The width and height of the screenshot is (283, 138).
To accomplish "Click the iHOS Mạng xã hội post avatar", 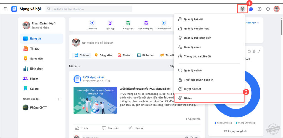I will (x=77, y=79).
